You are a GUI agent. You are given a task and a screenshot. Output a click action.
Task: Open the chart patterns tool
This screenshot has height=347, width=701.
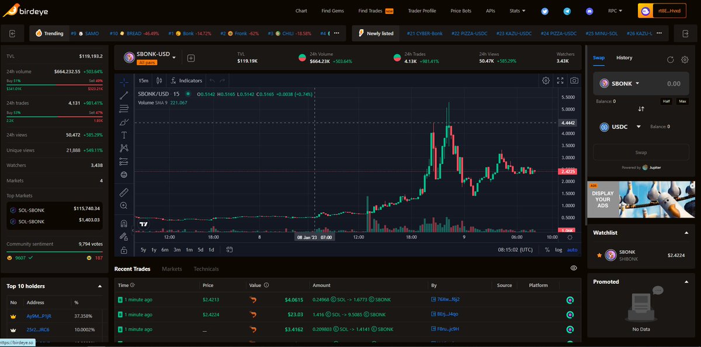pos(124,148)
